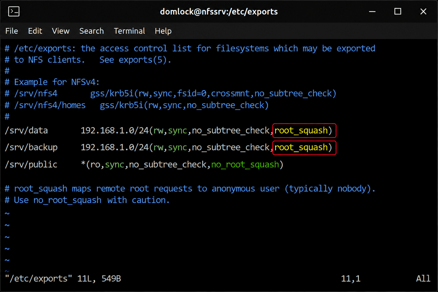Image resolution: width=438 pixels, height=292 pixels.
Task: Click 192.168.1.0/24 on the /srv/backup line
Action: coord(115,147)
